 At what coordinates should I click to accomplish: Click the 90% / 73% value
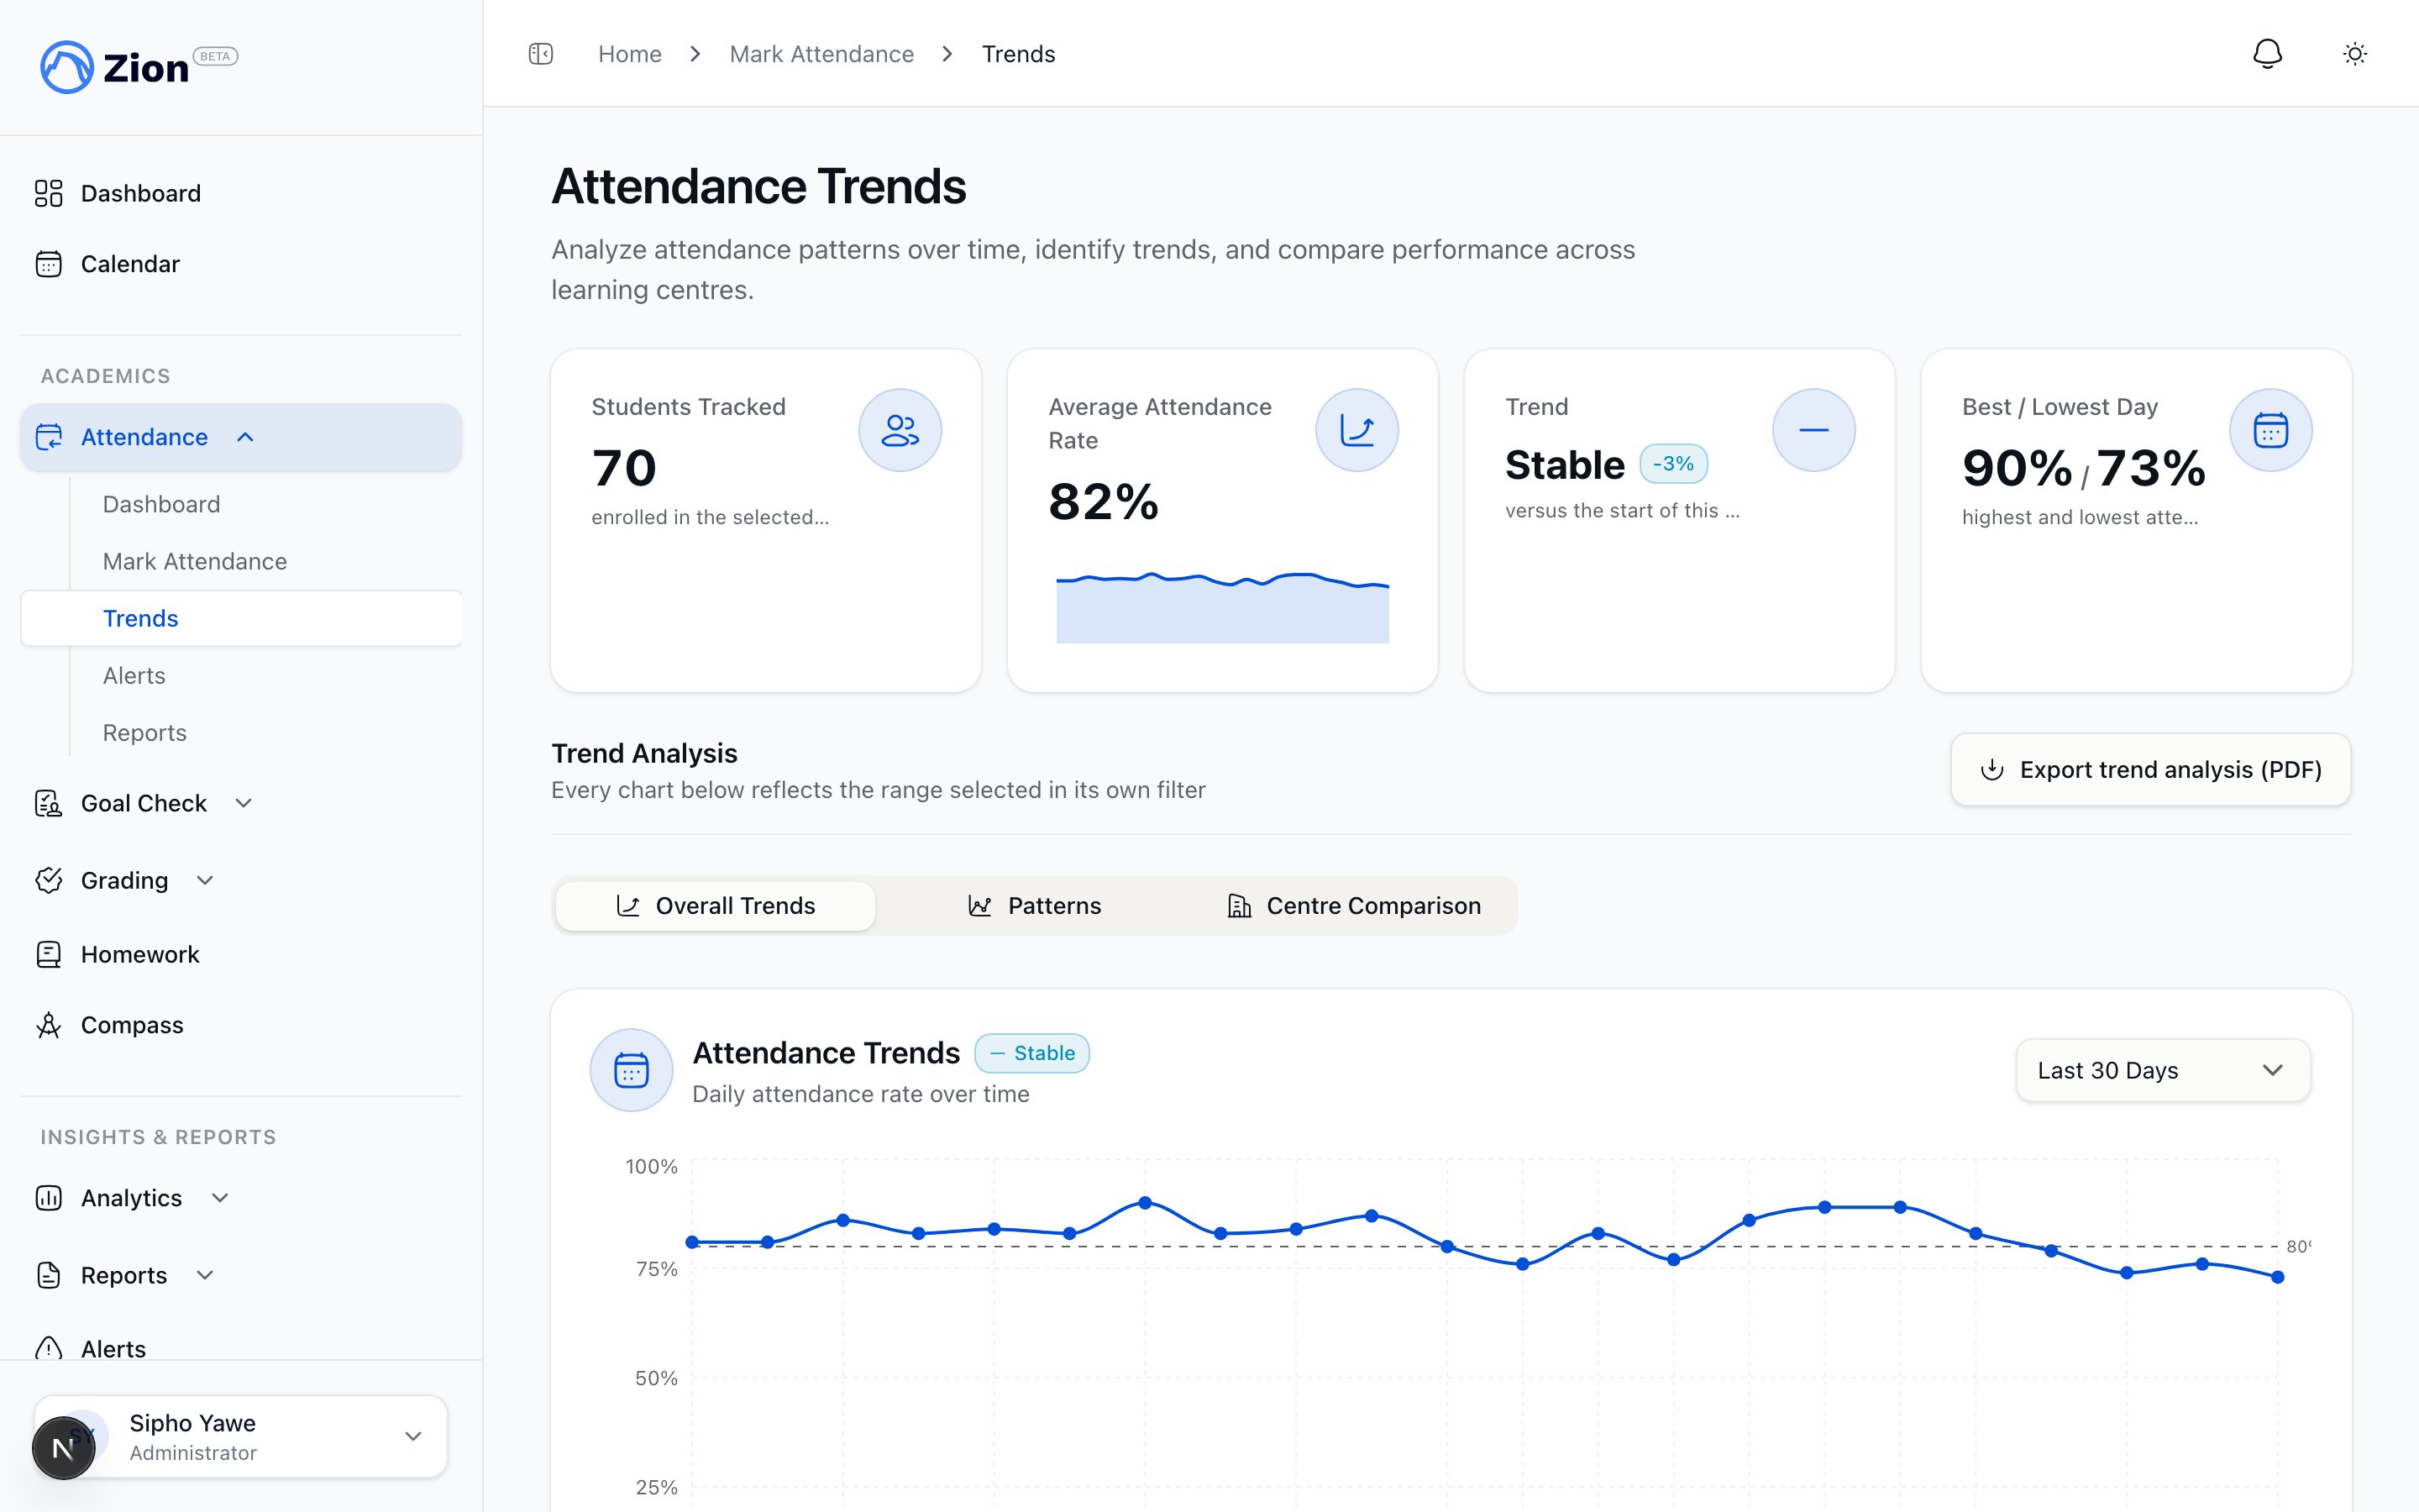(x=2083, y=468)
